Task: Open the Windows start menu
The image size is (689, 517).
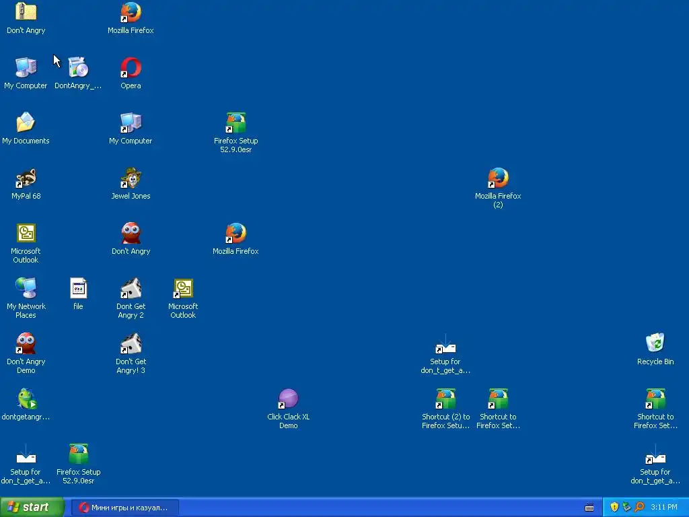Action: (32, 507)
